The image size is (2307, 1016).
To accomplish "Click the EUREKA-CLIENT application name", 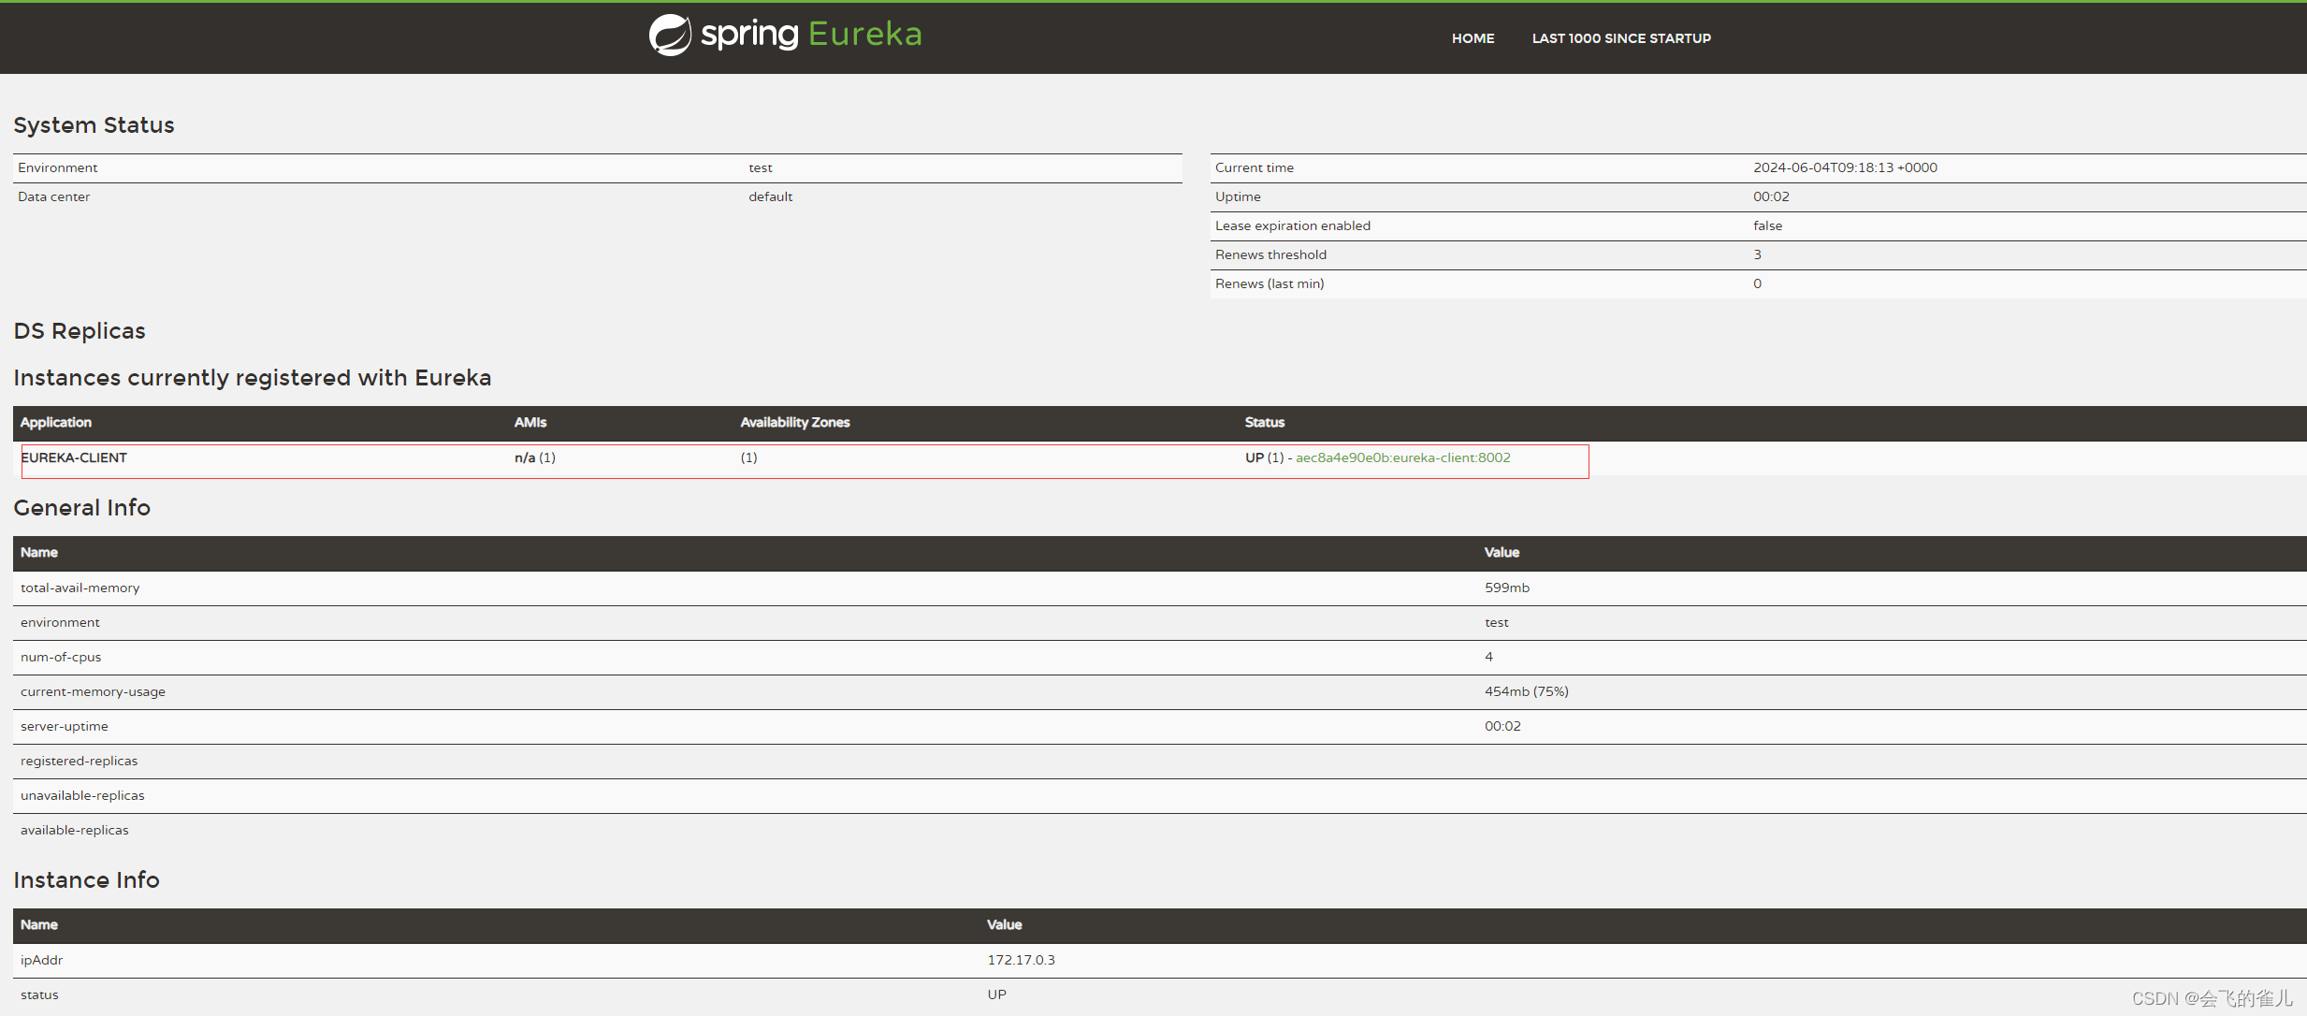I will [x=74, y=457].
